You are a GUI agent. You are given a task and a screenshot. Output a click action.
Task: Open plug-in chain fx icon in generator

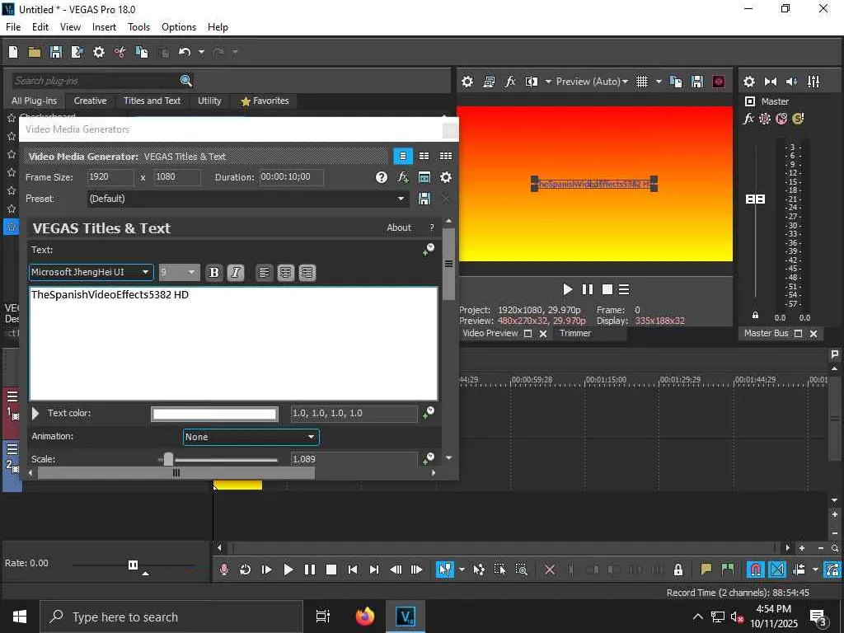pos(402,178)
